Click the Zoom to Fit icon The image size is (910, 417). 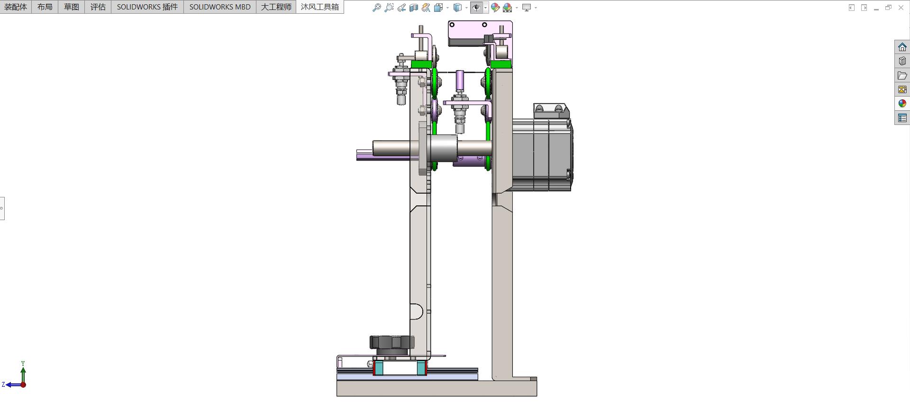pyautogui.click(x=377, y=8)
